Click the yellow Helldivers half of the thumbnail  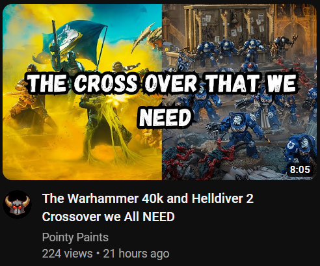pyautogui.click(x=82, y=92)
